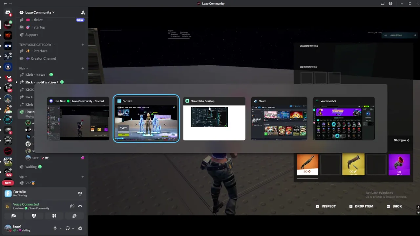The width and height of the screenshot is (420, 236).
Task: Join the Waiting voice channel
Action: click(52, 167)
